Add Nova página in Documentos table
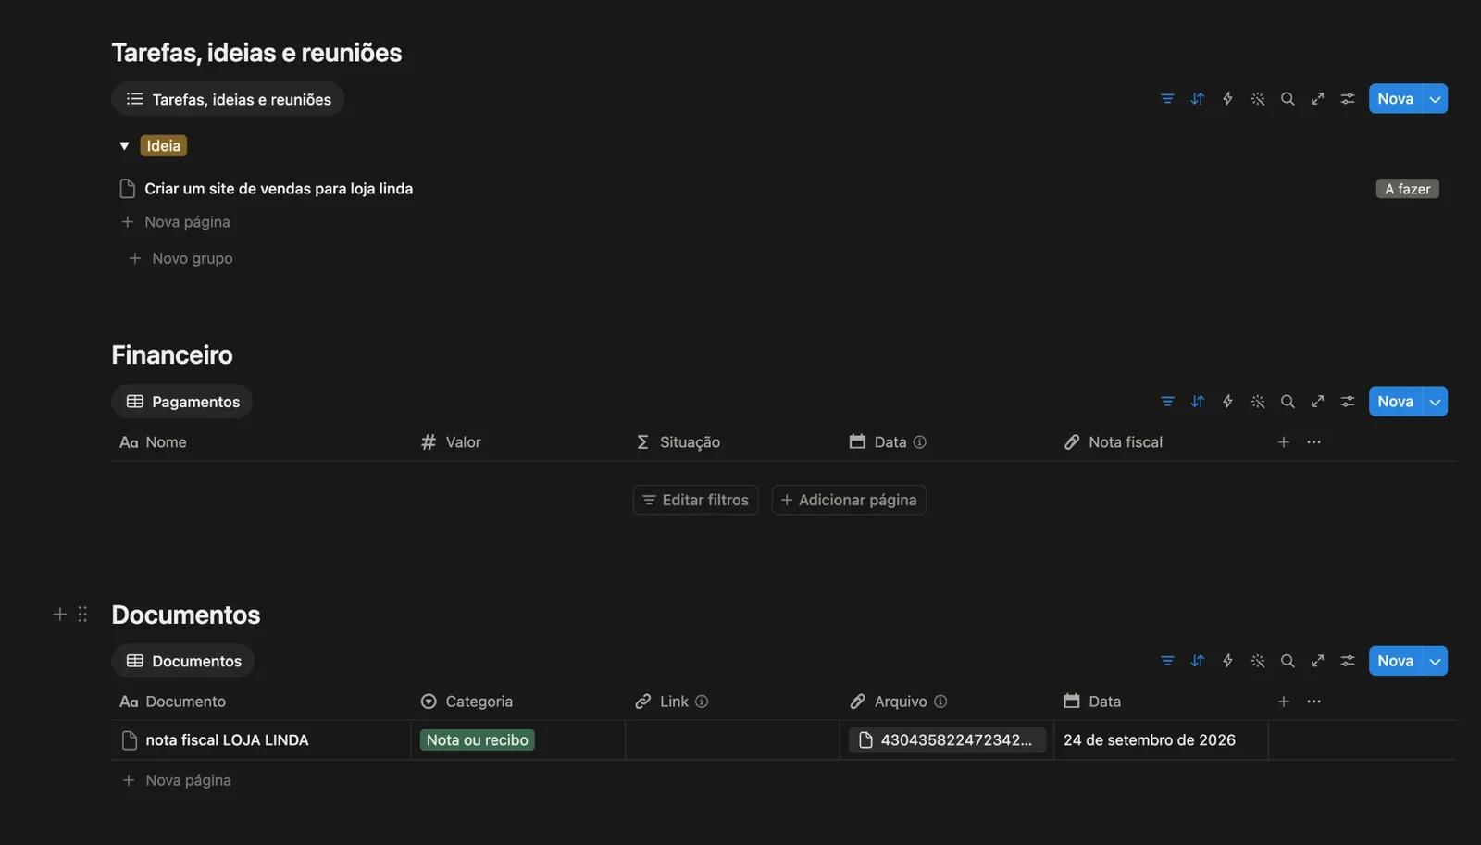 pos(177,780)
